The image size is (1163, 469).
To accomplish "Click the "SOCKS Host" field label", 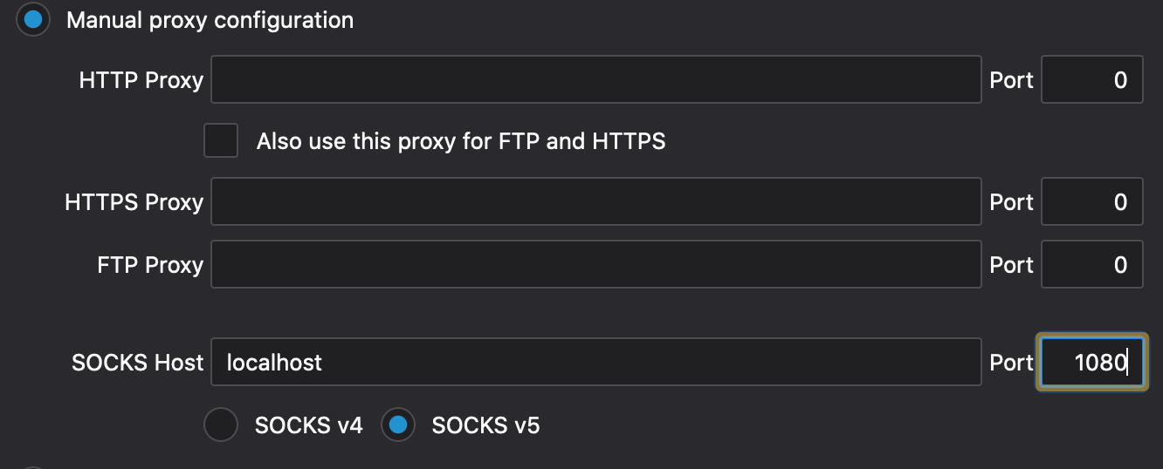I will [x=137, y=363].
